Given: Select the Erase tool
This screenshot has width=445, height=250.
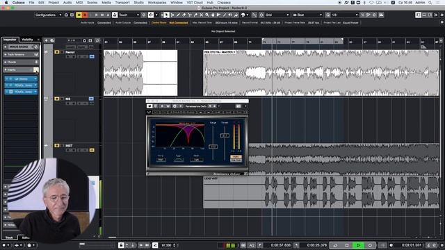Looking at the screenshot, I should (184, 15).
